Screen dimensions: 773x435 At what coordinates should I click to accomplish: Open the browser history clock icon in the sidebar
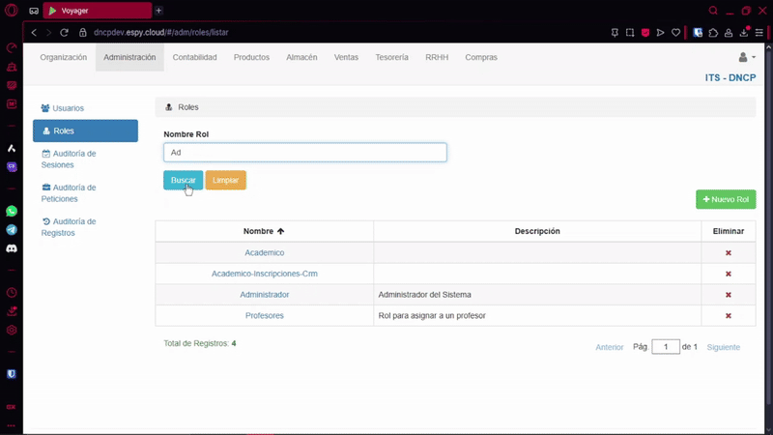(x=12, y=292)
